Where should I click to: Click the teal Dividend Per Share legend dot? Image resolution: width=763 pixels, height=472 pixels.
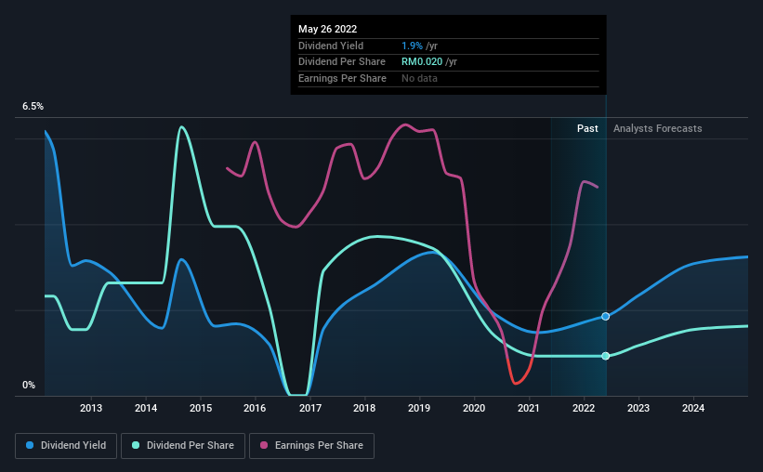136,445
